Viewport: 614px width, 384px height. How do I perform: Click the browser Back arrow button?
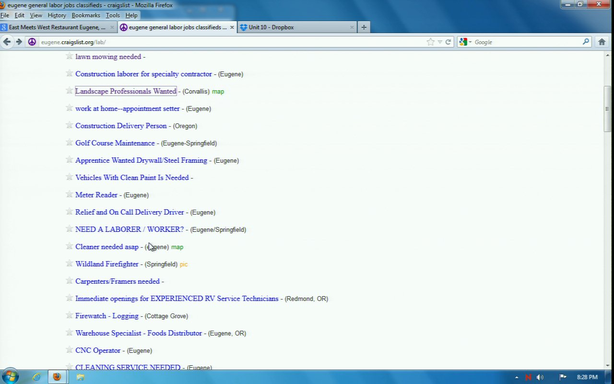pos(7,42)
